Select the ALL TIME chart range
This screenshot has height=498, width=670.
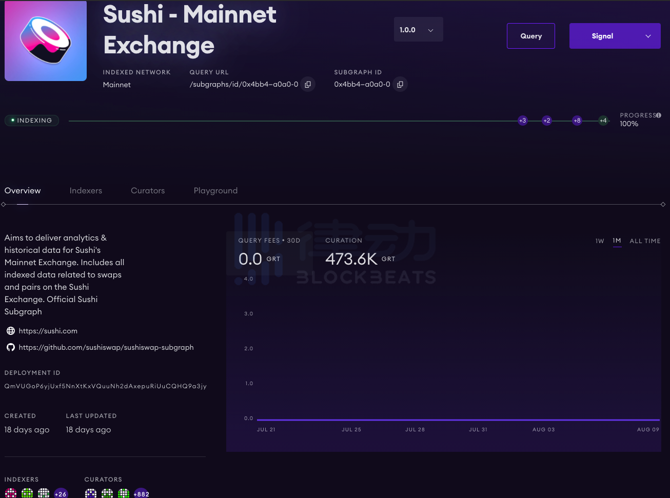645,241
